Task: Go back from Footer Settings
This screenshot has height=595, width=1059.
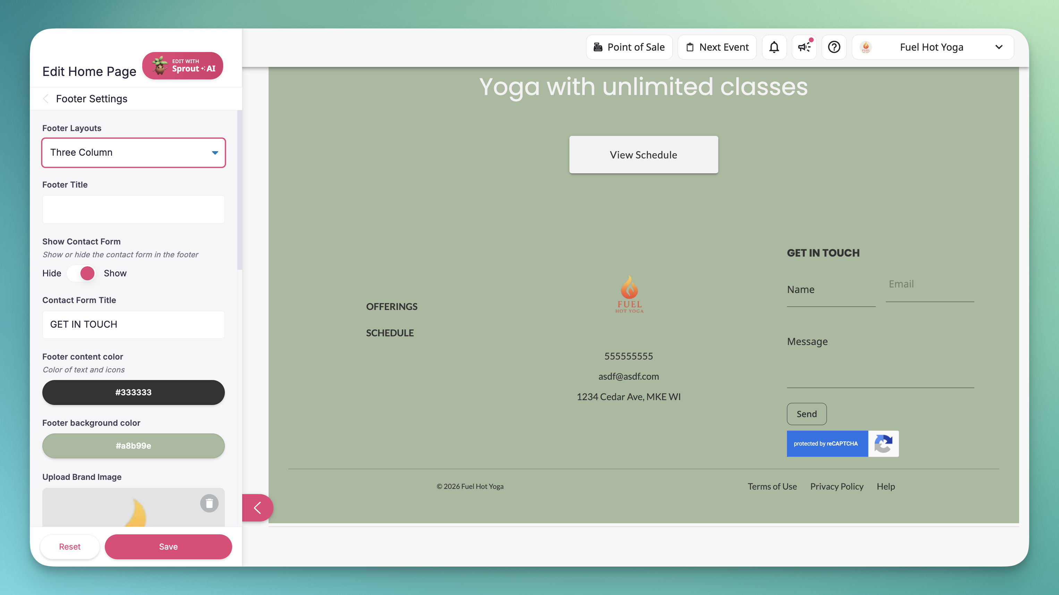Action: coord(46,98)
